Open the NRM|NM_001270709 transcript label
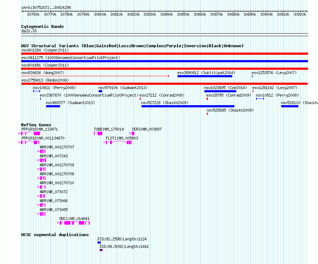 tap(57, 165)
